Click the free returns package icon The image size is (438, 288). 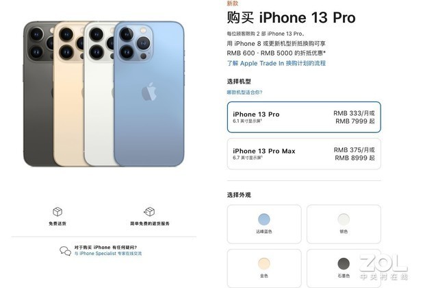pyautogui.click(x=149, y=212)
